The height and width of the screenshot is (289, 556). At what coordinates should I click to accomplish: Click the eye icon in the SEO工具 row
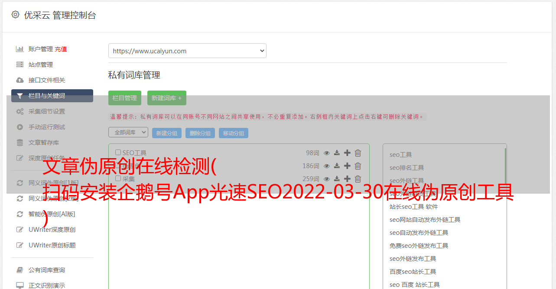[327, 153]
